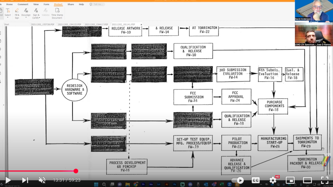Switch to the 20211202_154417.PDF tab
The height and width of the screenshot is (187, 333).
[x=96, y=24]
